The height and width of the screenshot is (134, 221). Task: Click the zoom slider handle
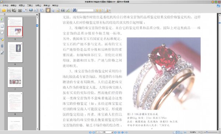coord(207,132)
